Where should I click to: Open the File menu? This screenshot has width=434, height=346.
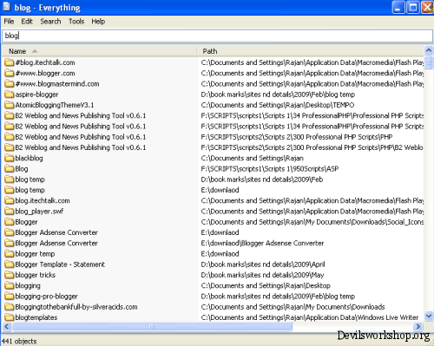point(9,22)
